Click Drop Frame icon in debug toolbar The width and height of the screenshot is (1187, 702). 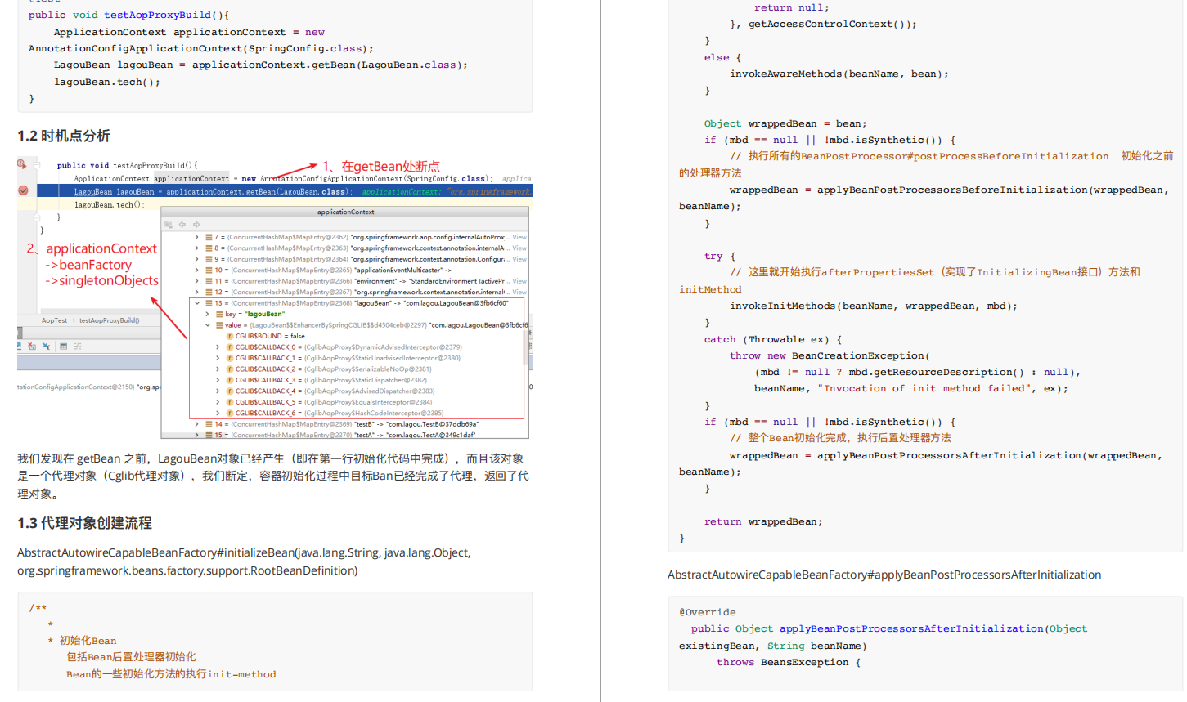point(32,346)
